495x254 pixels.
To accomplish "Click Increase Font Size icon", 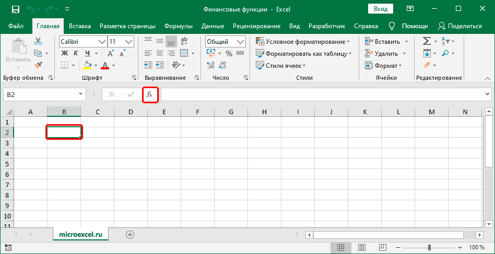I will pos(111,53).
